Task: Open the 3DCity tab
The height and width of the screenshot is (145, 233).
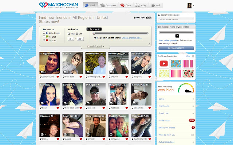Action: [141, 5]
